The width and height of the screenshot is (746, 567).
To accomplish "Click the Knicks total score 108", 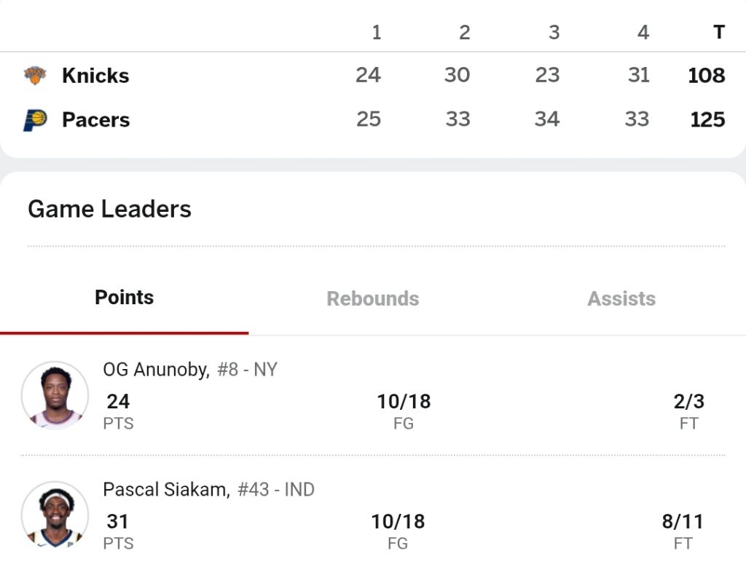I will point(706,76).
